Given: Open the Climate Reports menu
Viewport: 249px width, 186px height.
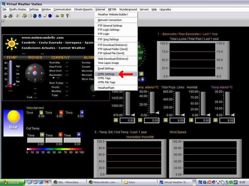Looking at the screenshot, I should click(83, 10).
